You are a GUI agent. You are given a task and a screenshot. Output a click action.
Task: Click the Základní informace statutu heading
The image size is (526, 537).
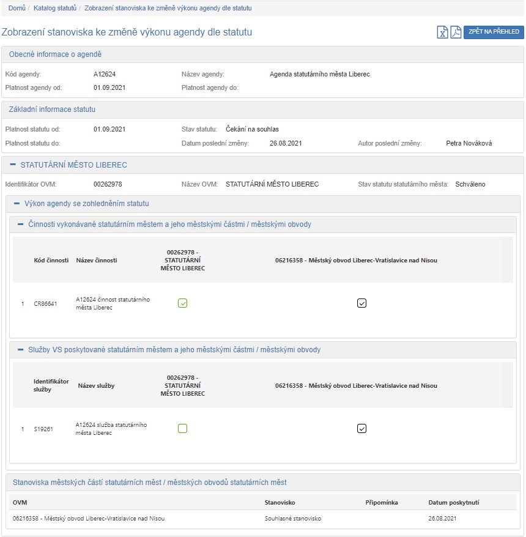coord(52,109)
